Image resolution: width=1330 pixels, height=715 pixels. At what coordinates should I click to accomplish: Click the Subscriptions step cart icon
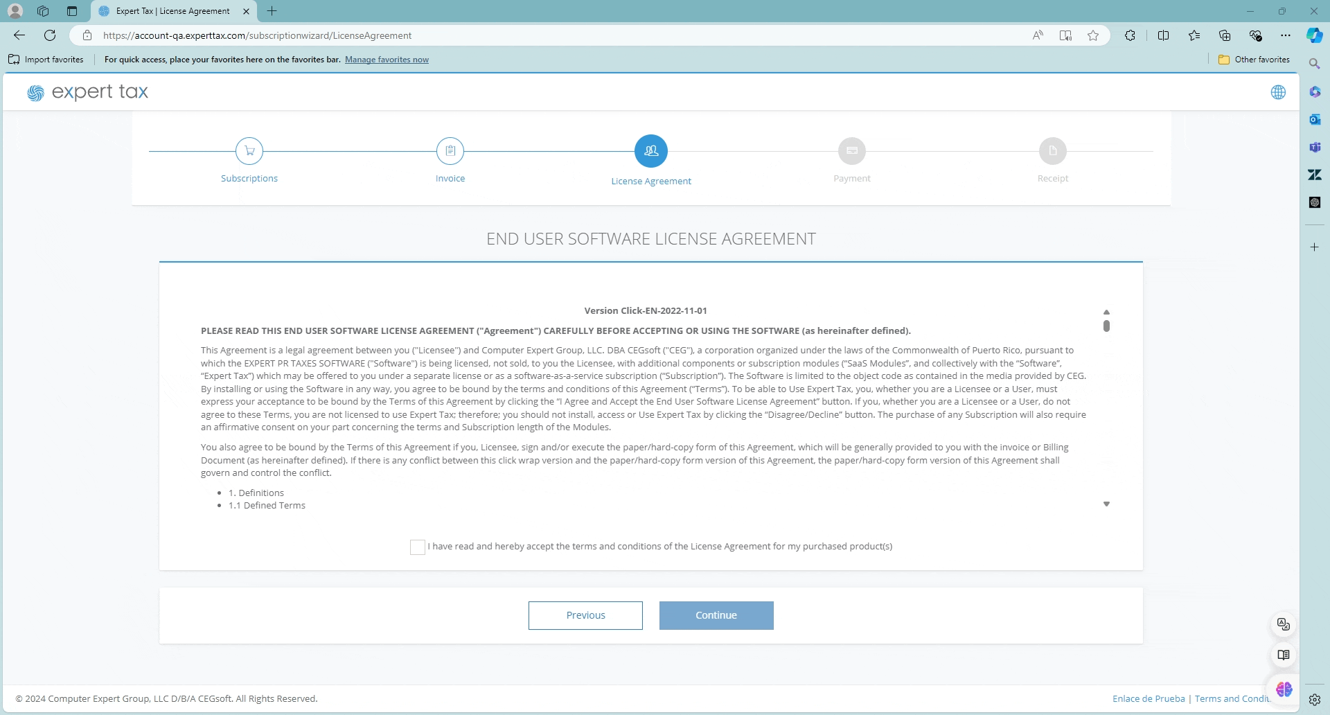coord(249,151)
